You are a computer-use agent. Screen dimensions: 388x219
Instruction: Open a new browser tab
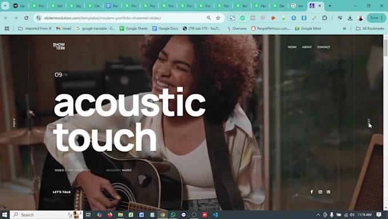coord(330,6)
